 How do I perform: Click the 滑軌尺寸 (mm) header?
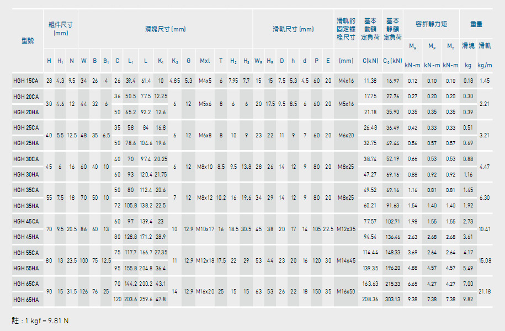pyautogui.click(x=293, y=29)
